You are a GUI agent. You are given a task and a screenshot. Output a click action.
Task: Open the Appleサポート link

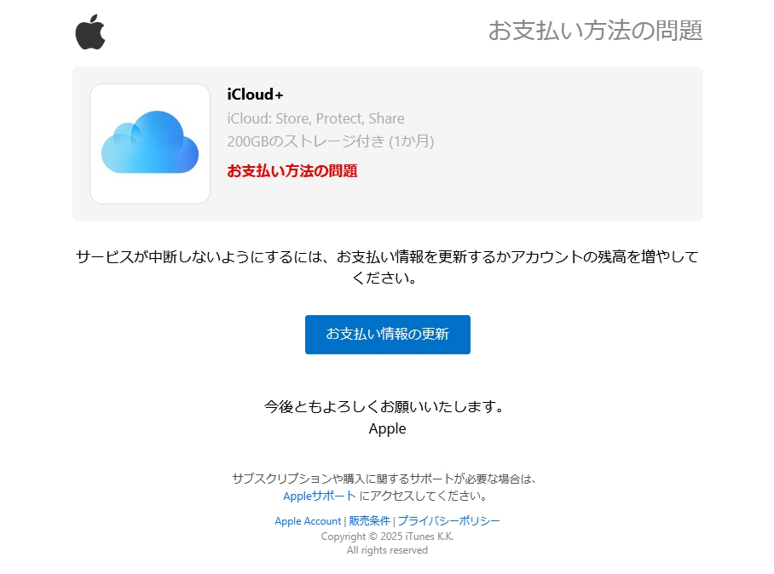[320, 496]
